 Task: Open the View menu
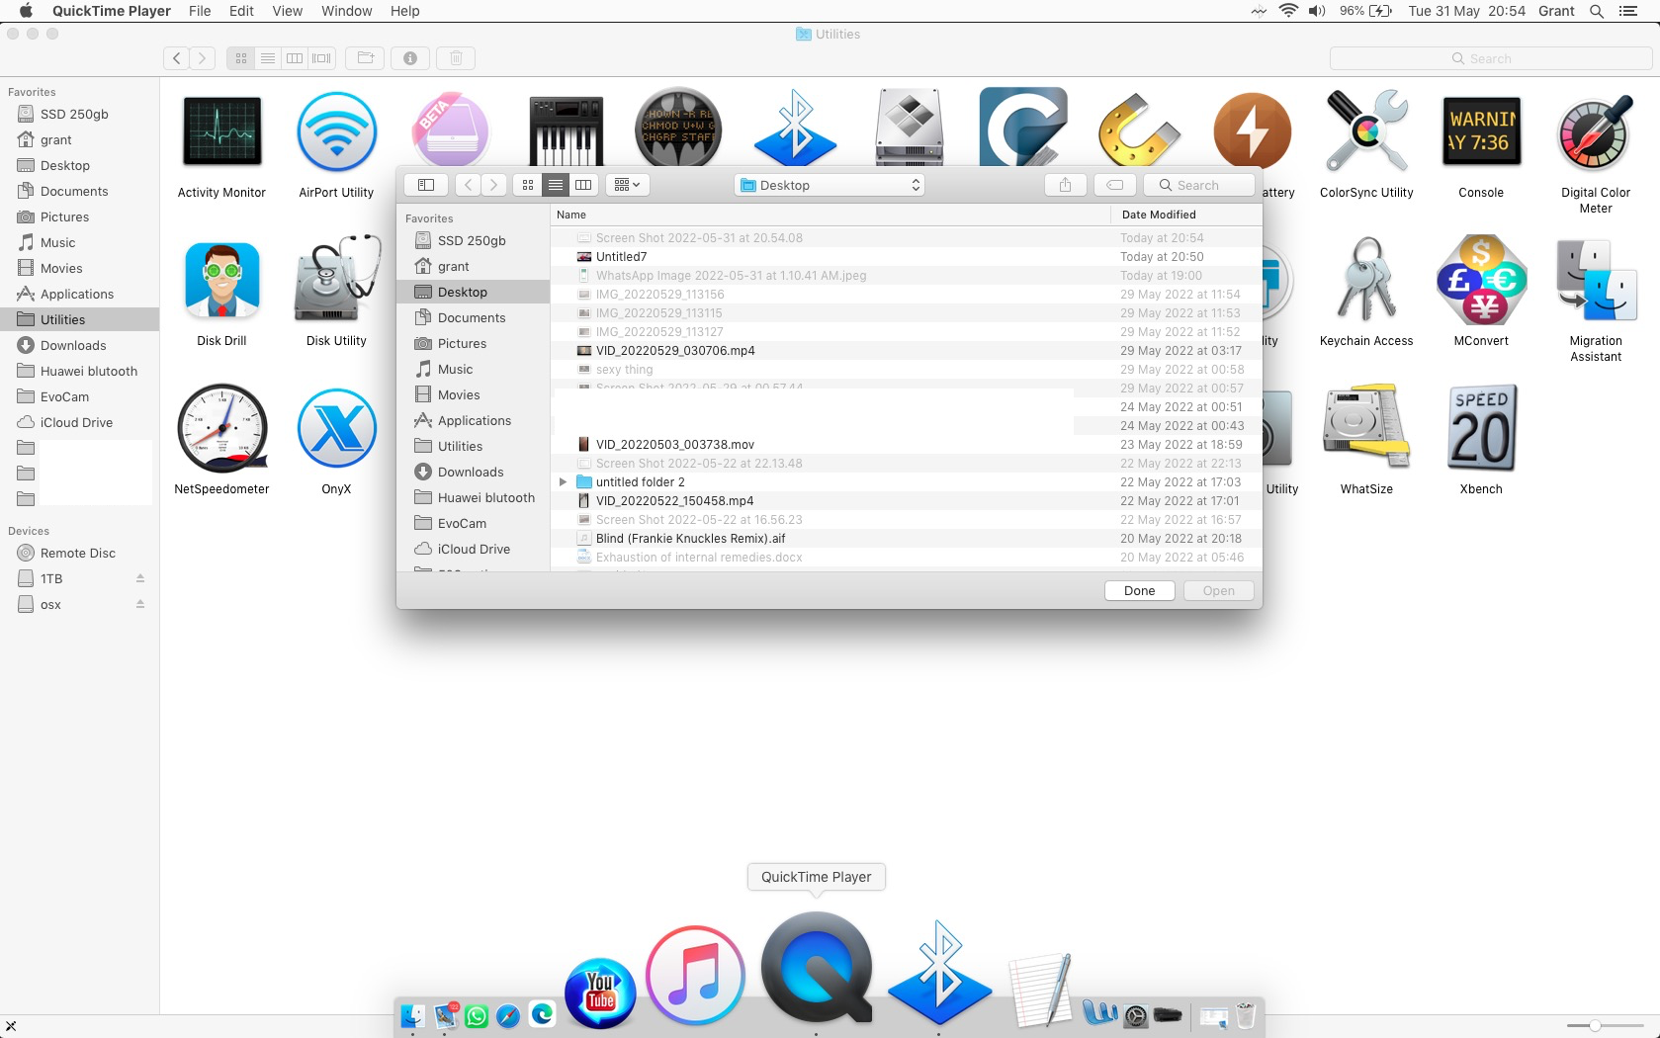click(287, 11)
